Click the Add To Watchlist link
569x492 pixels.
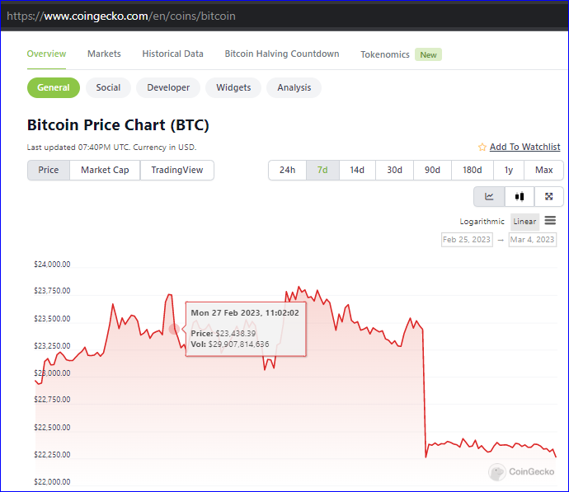[x=524, y=147]
